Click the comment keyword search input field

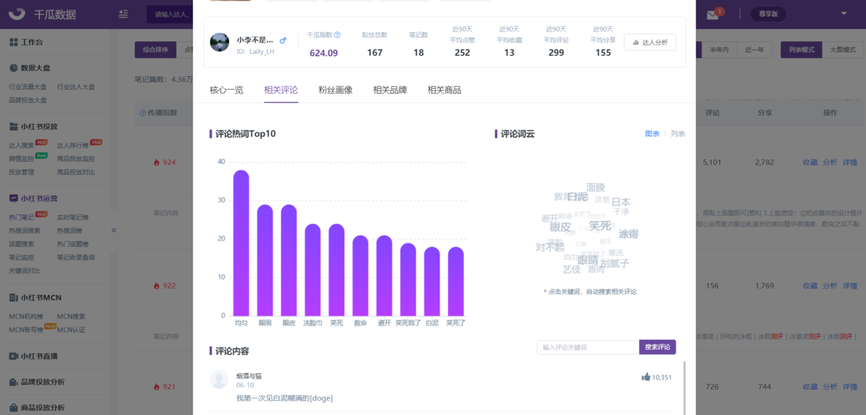click(587, 347)
